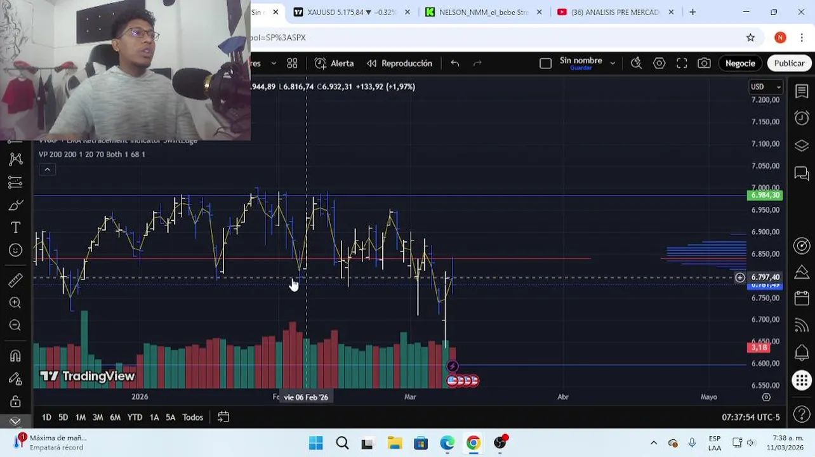Select the 3M time range
815x457 pixels.
tap(98, 417)
